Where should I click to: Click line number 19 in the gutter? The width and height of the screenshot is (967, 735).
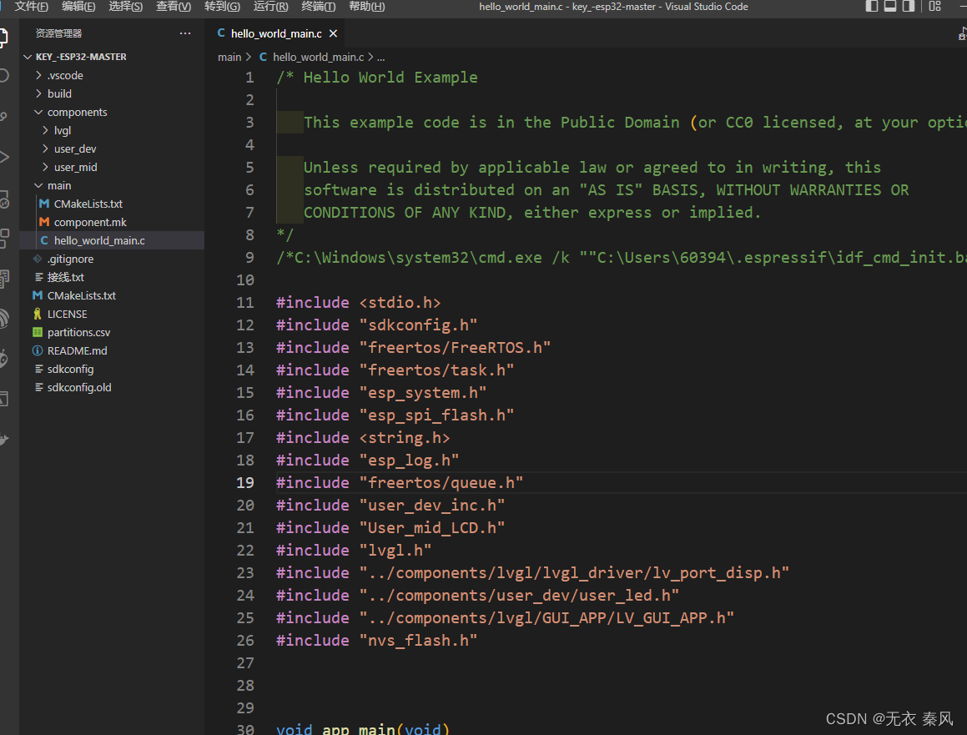point(244,483)
